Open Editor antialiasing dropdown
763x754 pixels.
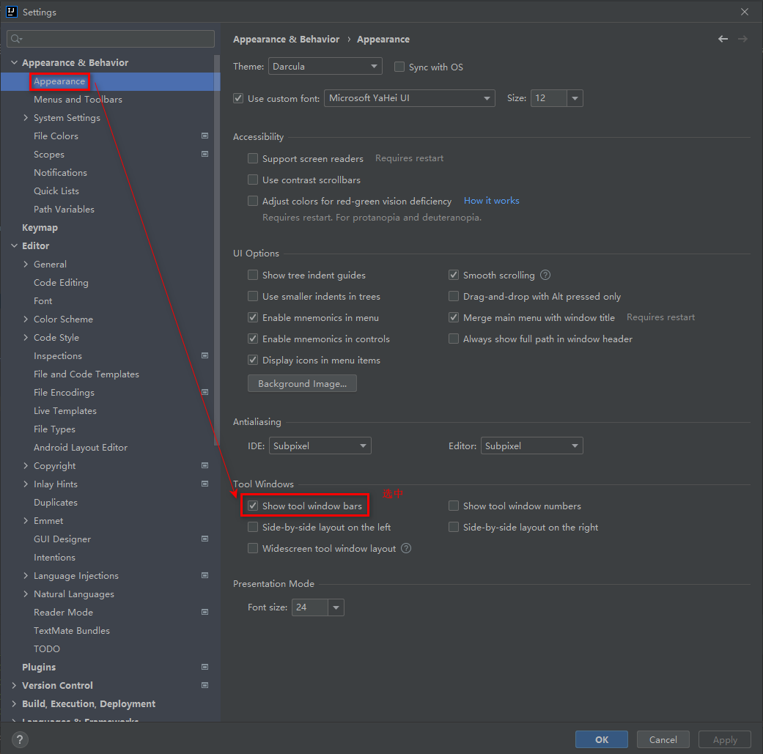click(532, 446)
